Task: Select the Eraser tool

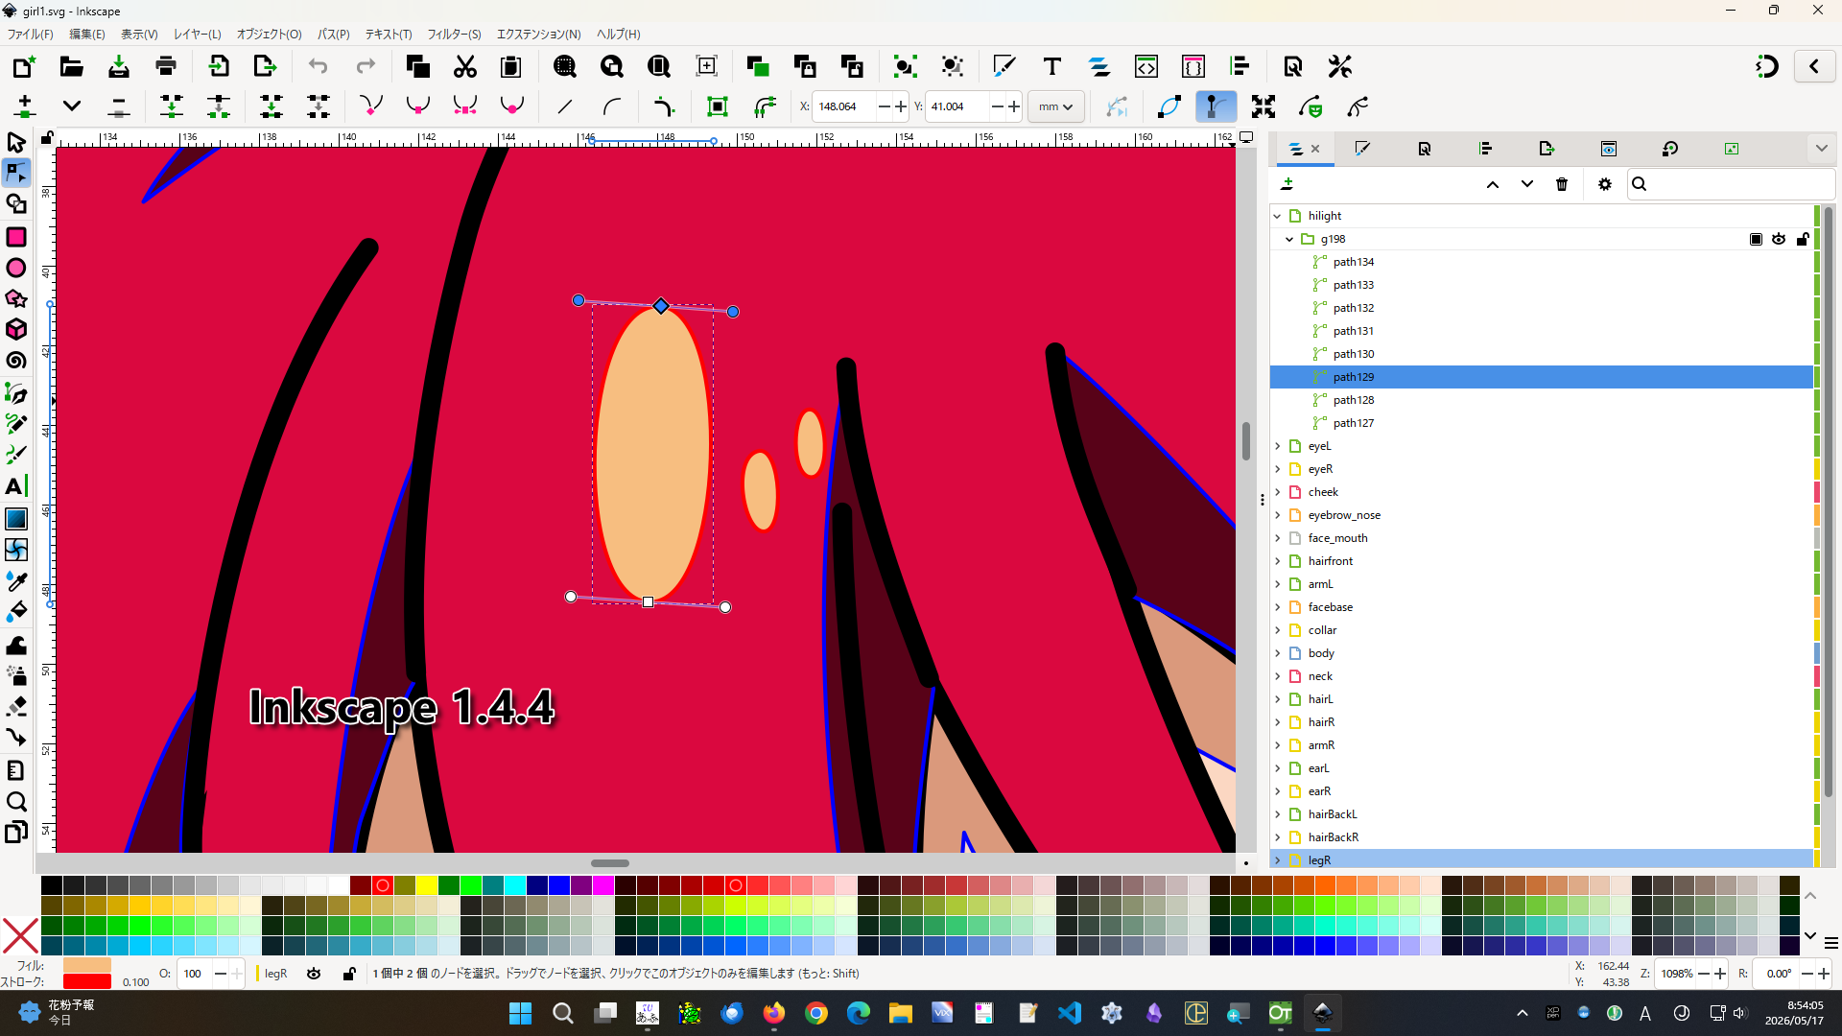Action: 16,707
